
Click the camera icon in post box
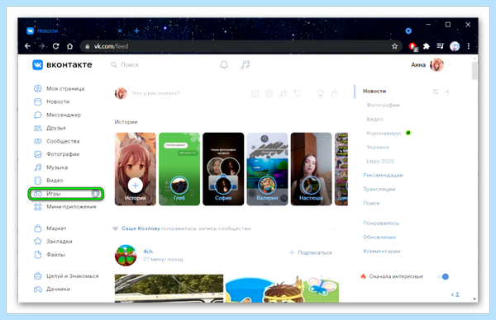[255, 93]
